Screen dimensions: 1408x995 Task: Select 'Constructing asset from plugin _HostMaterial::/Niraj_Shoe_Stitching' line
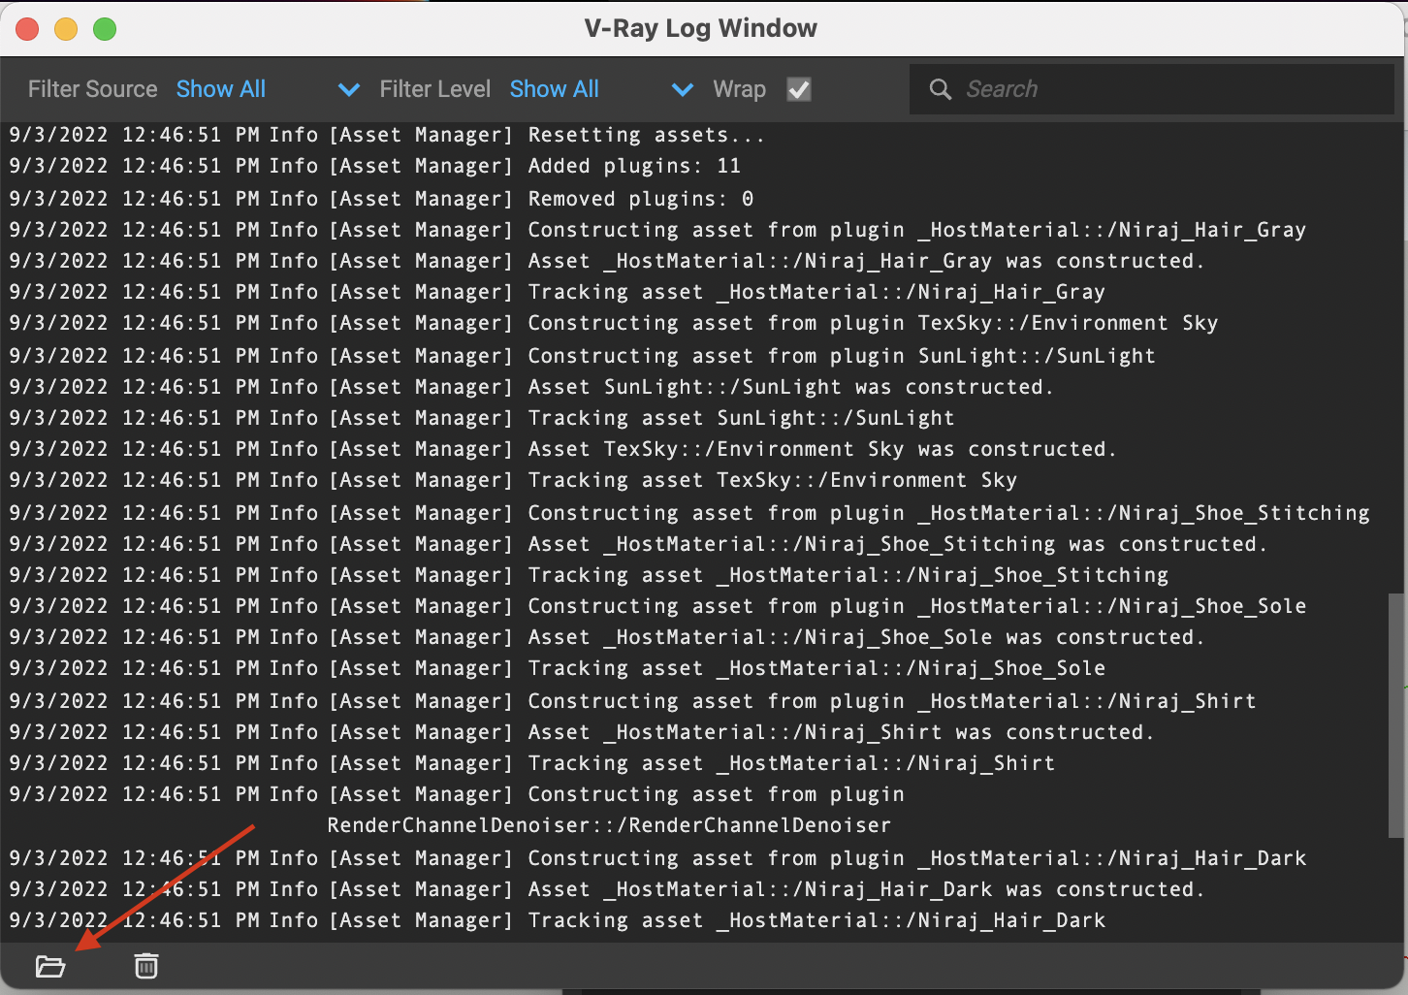(x=689, y=513)
